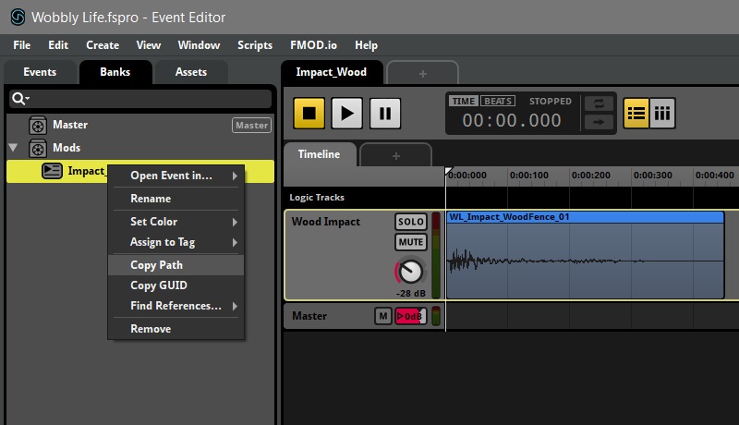Expand Open Event in submenu

(x=176, y=176)
